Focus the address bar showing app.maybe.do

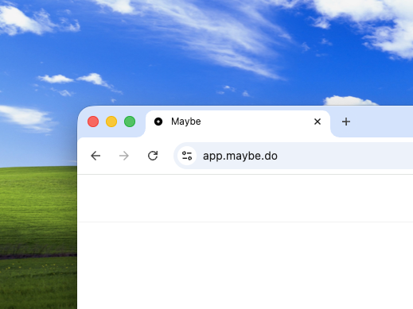coord(293,156)
